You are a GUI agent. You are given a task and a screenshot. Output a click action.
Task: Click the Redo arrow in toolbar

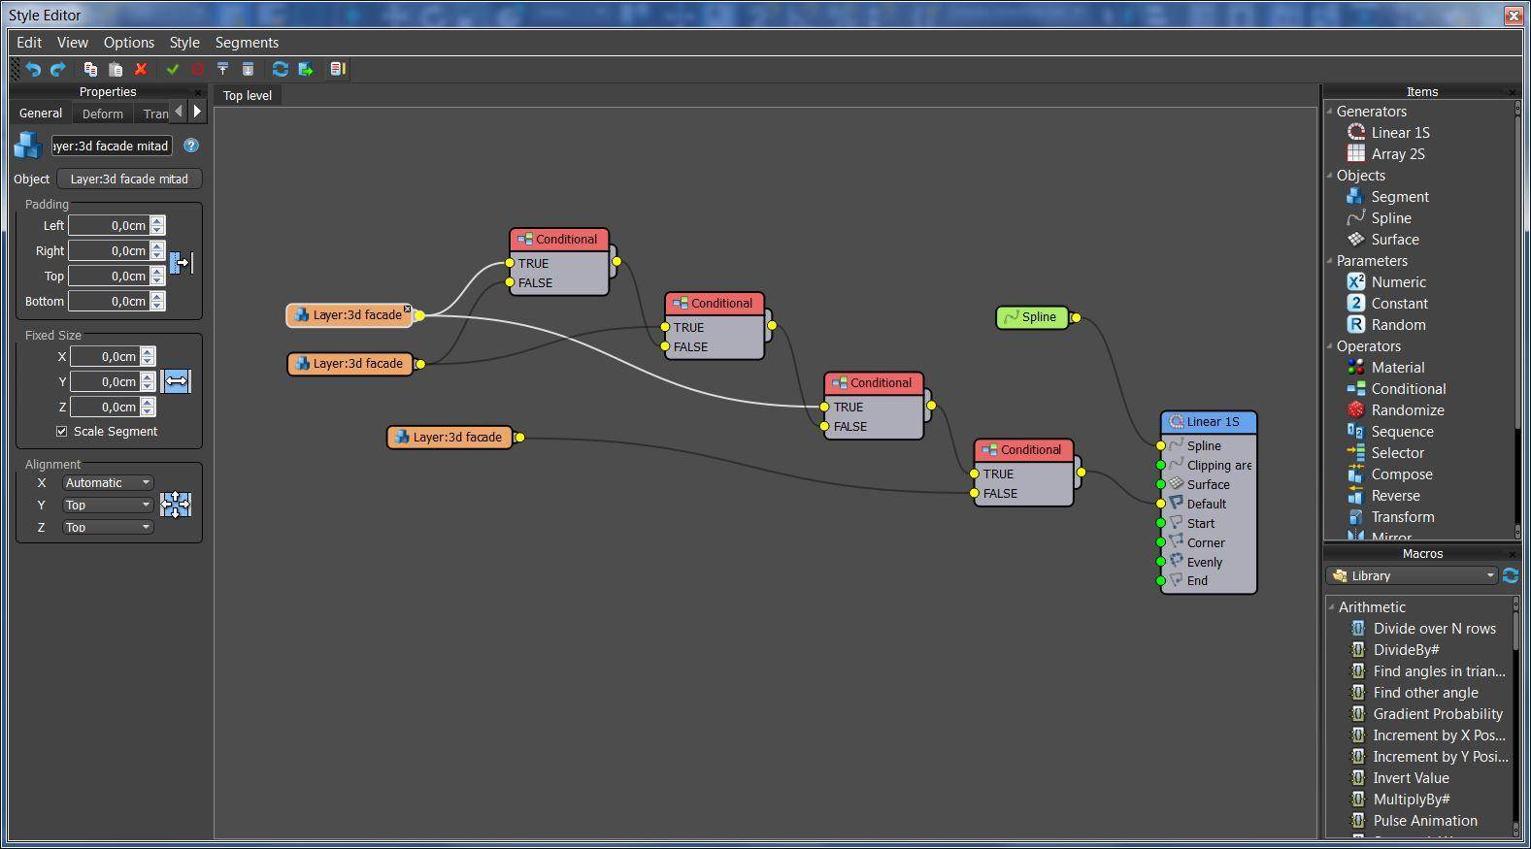pyautogui.click(x=57, y=69)
